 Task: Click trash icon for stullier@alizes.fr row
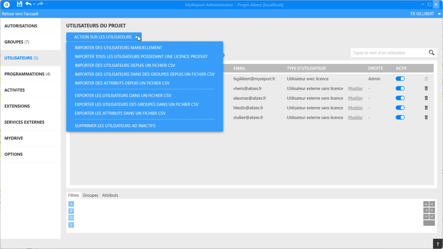426,118
